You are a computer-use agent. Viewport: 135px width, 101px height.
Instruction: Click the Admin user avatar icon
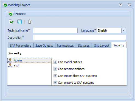pos(10,60)
